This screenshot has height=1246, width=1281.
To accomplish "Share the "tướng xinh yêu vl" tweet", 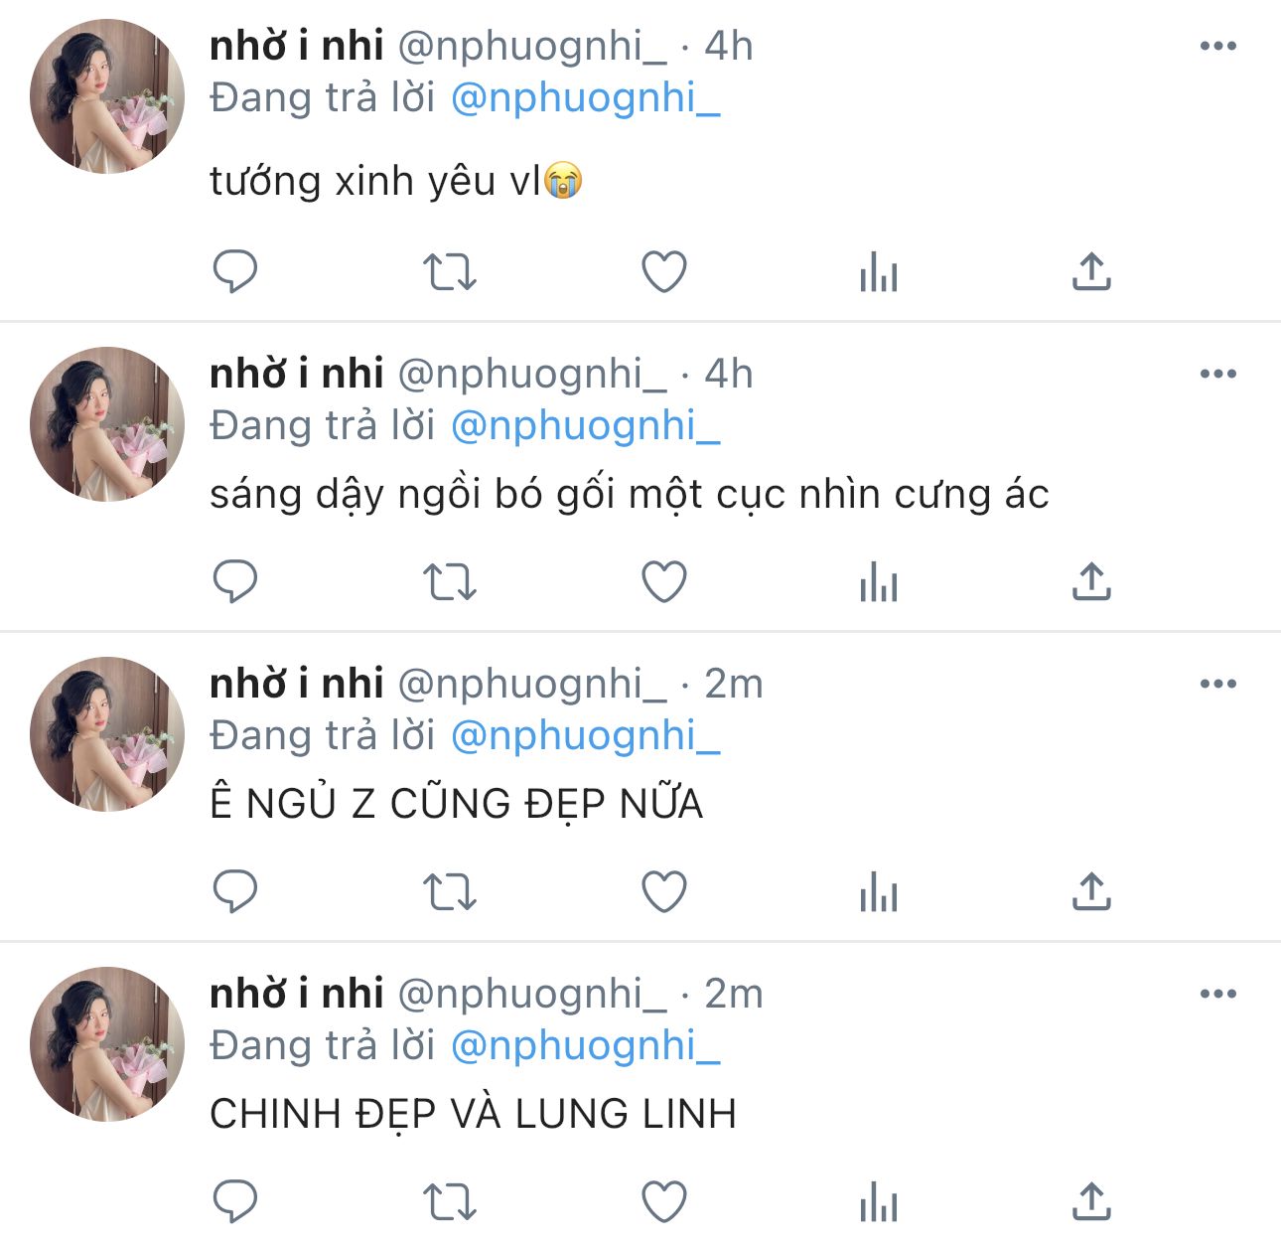I will (x=1091, y=271).
